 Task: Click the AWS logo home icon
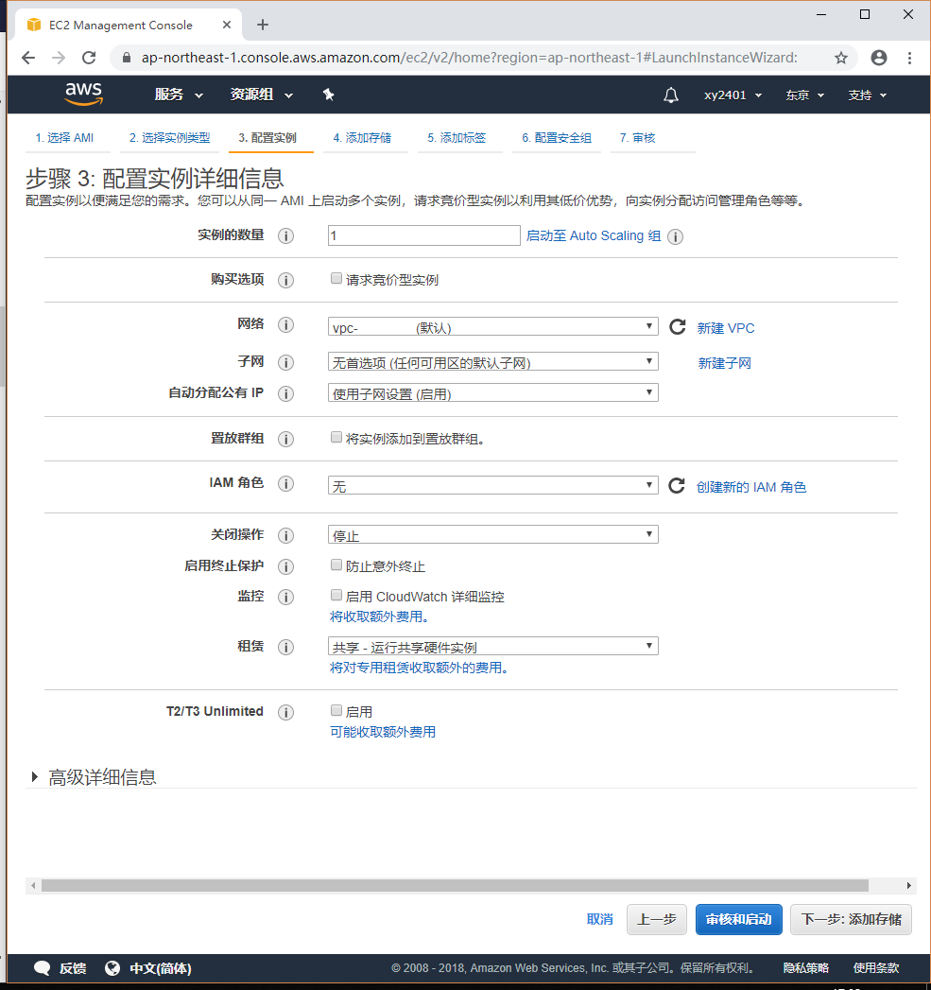point(83,94)
